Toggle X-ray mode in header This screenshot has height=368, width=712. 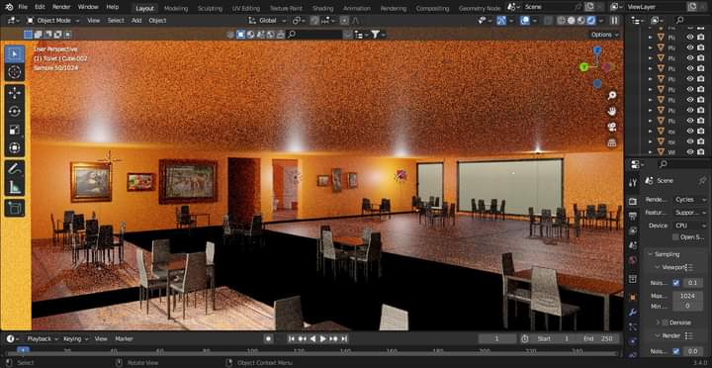point(548,21)
